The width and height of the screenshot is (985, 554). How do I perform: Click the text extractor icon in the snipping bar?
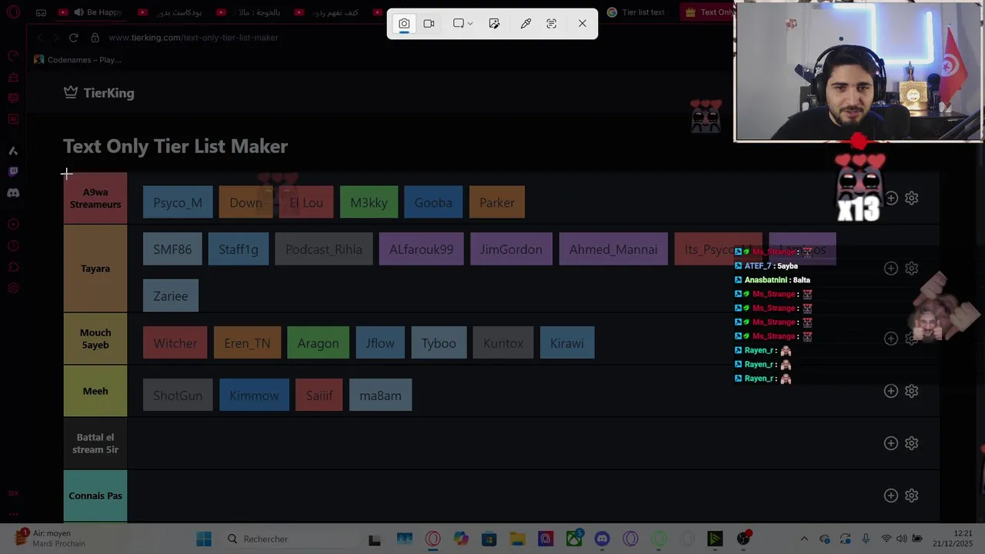(551, 24)
